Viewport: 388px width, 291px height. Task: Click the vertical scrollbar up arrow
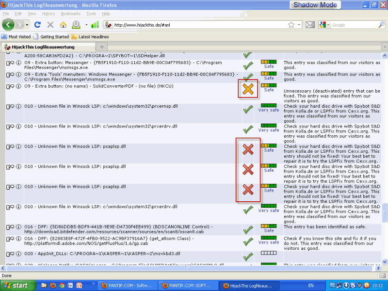[x=385, y=56]
